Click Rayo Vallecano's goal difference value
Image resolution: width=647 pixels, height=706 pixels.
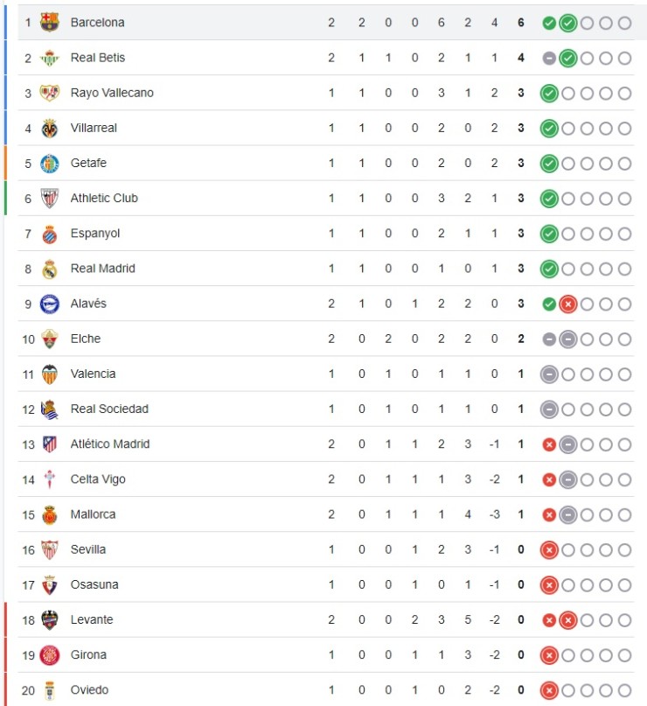(x=494, y=93)
